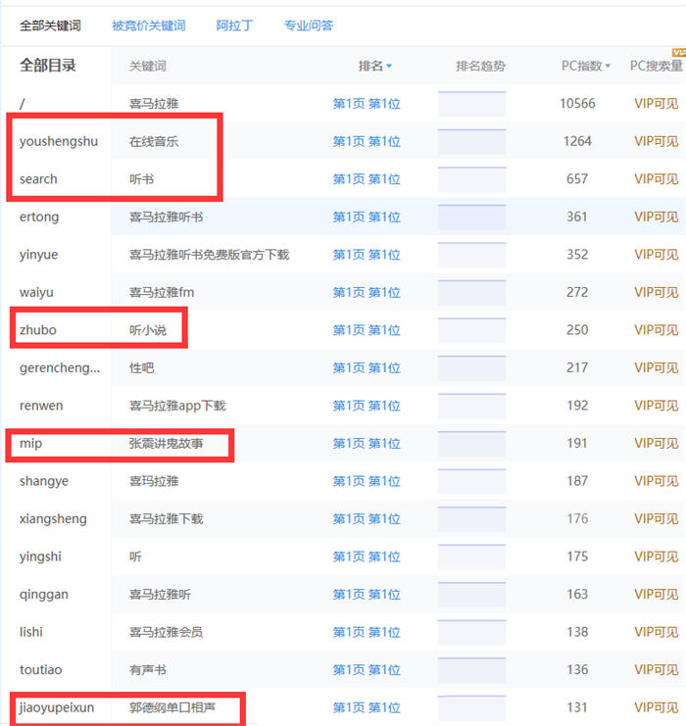Click the VIP badge icon above PC搜索量
The height and width of the screenshot is (726, 686).
click(x=677, y=51)
